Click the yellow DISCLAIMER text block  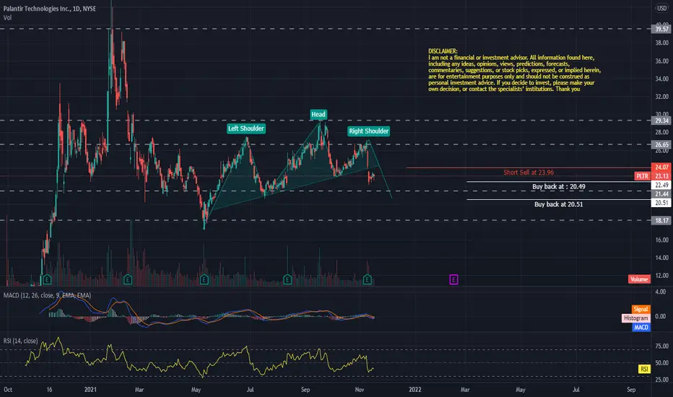tap(514, 70)
